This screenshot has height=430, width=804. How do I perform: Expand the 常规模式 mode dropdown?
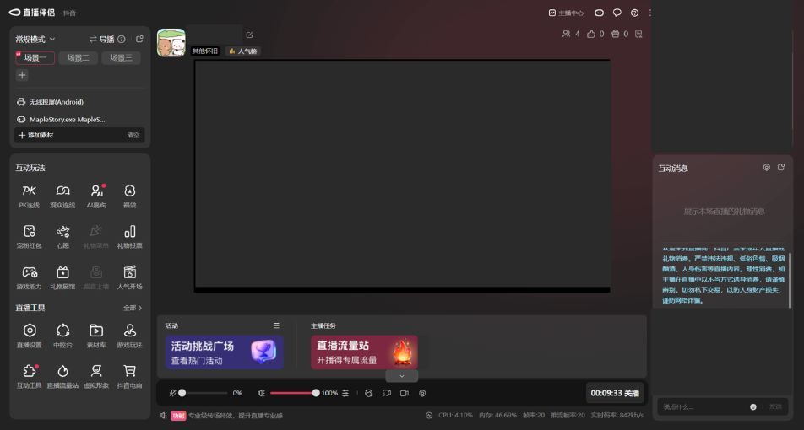pos(35,39)
